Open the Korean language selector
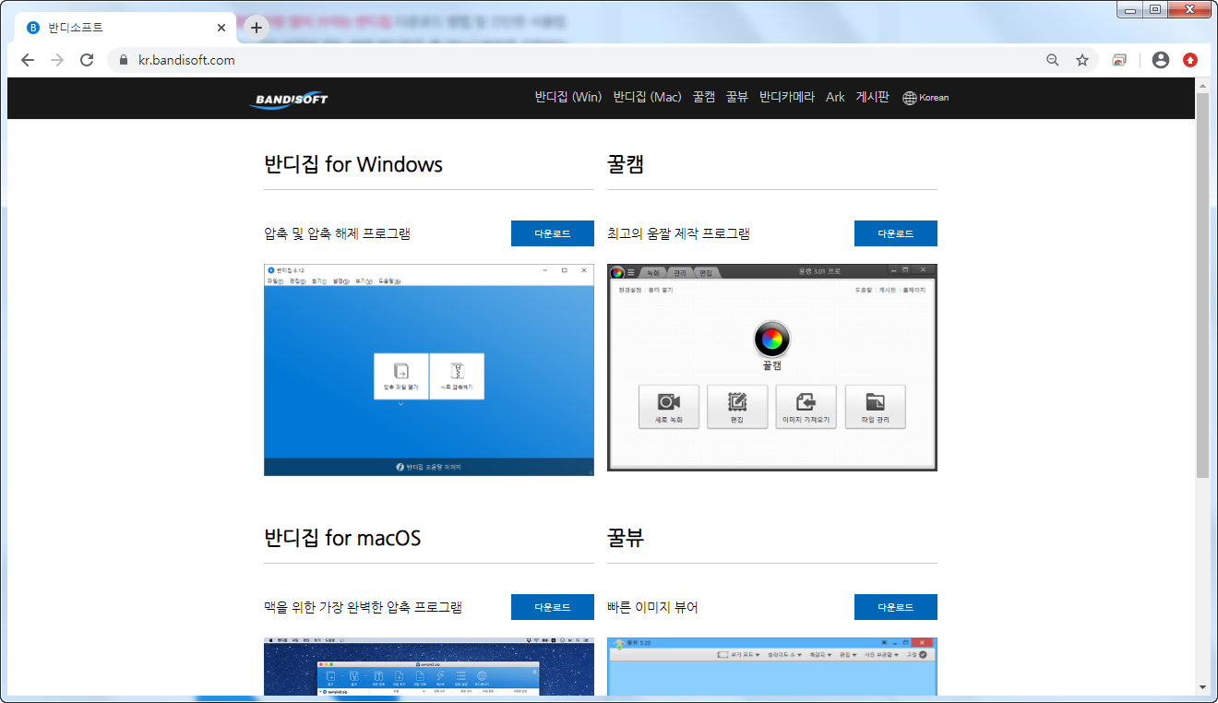Viewport: 1218px width, 703px height. pyautogui.click(x=925, y=98)
